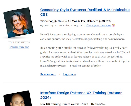Open the Cascading Style Systems workshop title
The image size is (131, 106).
[x=85, y=12]
